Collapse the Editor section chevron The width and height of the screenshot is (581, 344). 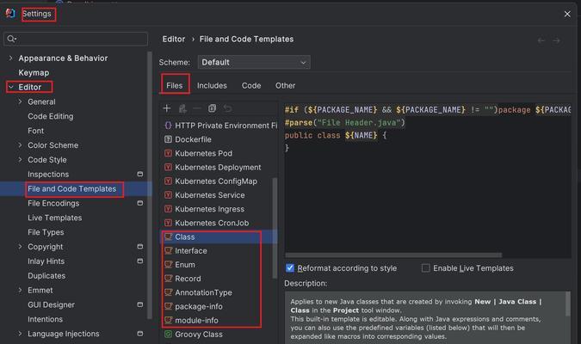click(x=10, y=87)
